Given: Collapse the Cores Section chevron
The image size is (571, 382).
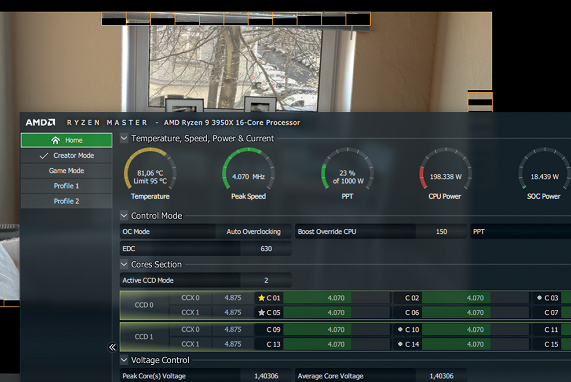Looking at the screenshot, I should pyautogui.click(x=124, y=264).
